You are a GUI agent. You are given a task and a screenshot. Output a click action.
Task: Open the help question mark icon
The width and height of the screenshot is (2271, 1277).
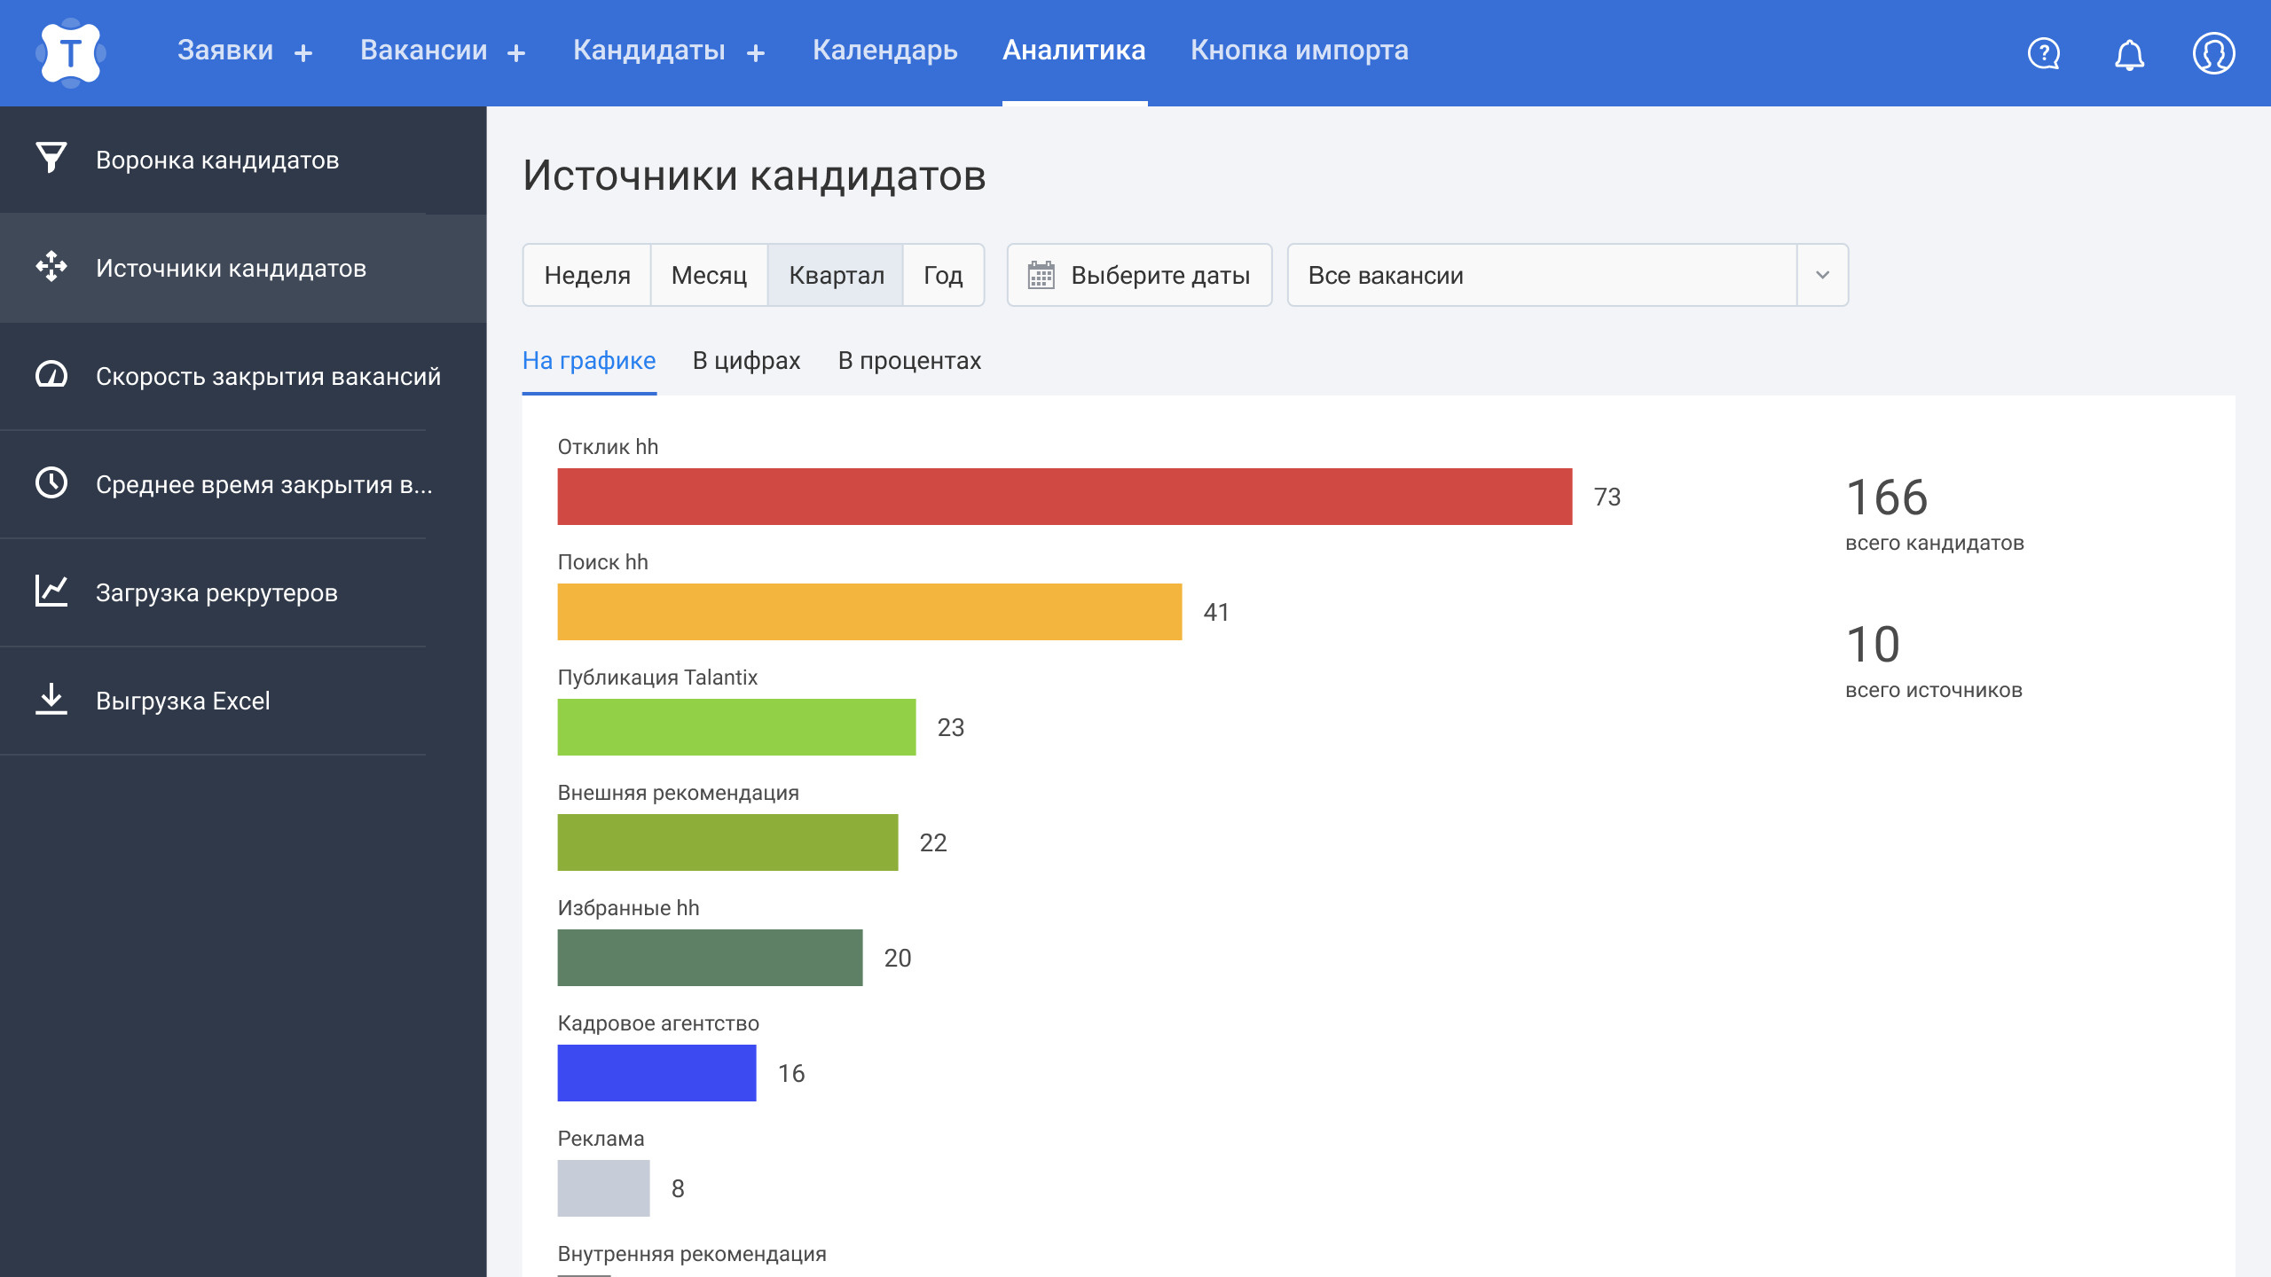2044,53
